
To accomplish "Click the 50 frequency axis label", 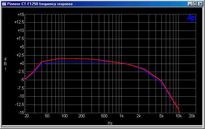I will [47, 116].
